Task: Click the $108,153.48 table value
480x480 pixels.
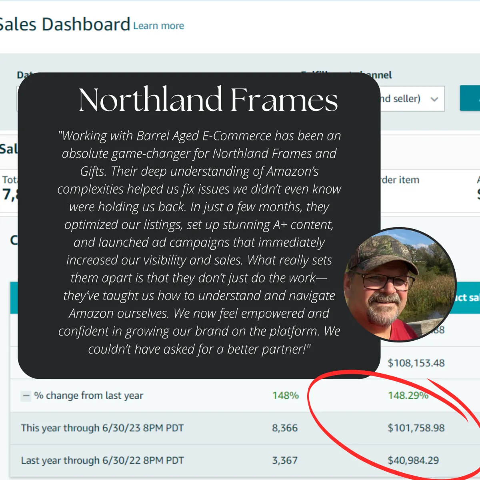Action: tap(416, 363)
